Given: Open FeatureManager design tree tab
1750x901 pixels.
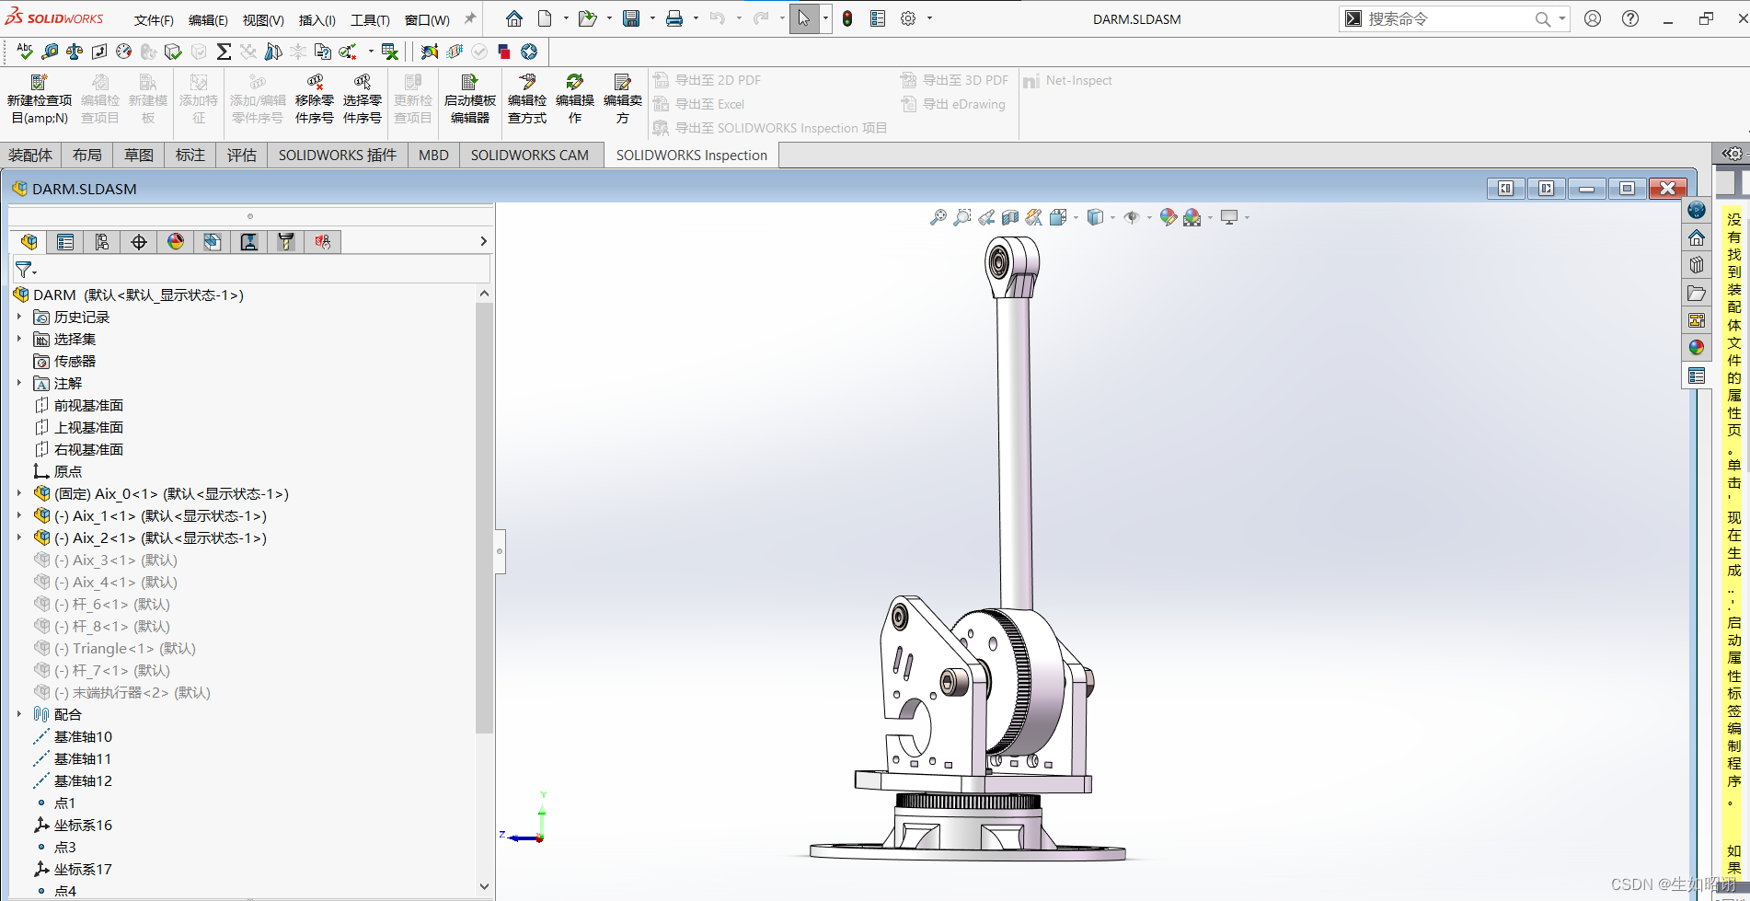Looking at the screenshot, I should pyautogui.click(x=29, y=241).
